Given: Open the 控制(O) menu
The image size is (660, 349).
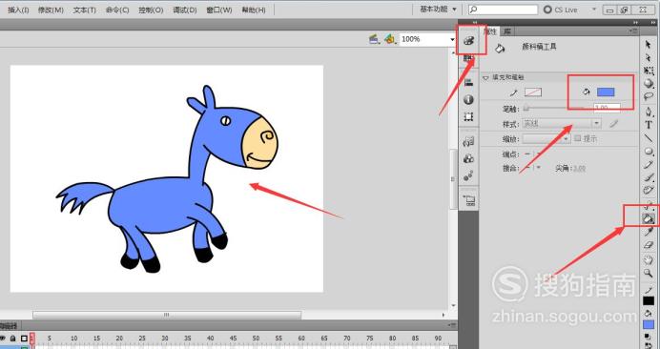Looking at the screenshot, I should click(x=151, y=10).
